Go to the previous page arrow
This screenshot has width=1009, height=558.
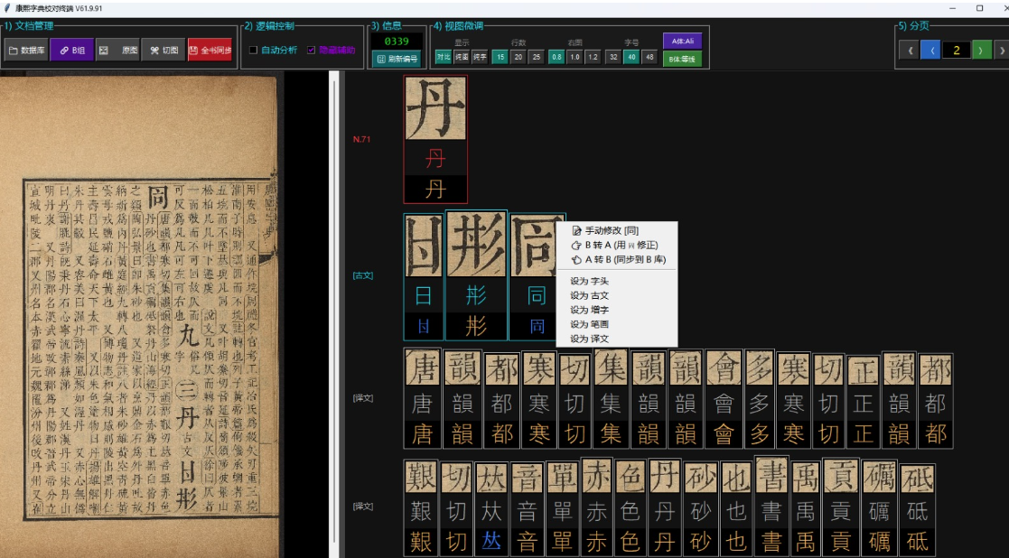click(x=932, y=51)
